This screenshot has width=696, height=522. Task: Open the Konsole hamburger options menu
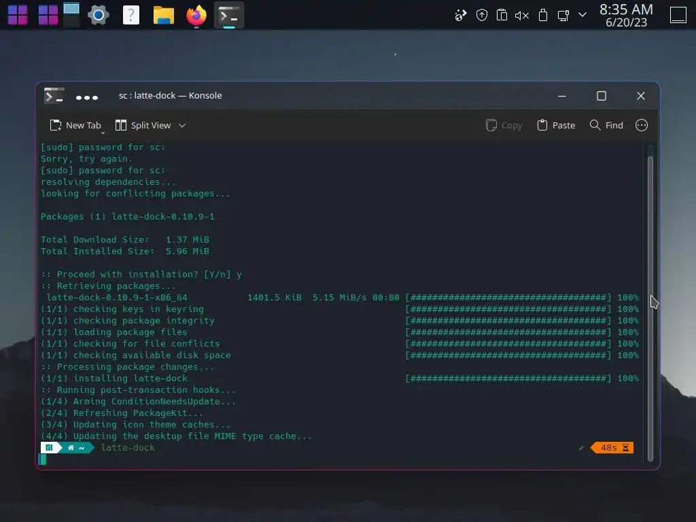click(642, 126)
